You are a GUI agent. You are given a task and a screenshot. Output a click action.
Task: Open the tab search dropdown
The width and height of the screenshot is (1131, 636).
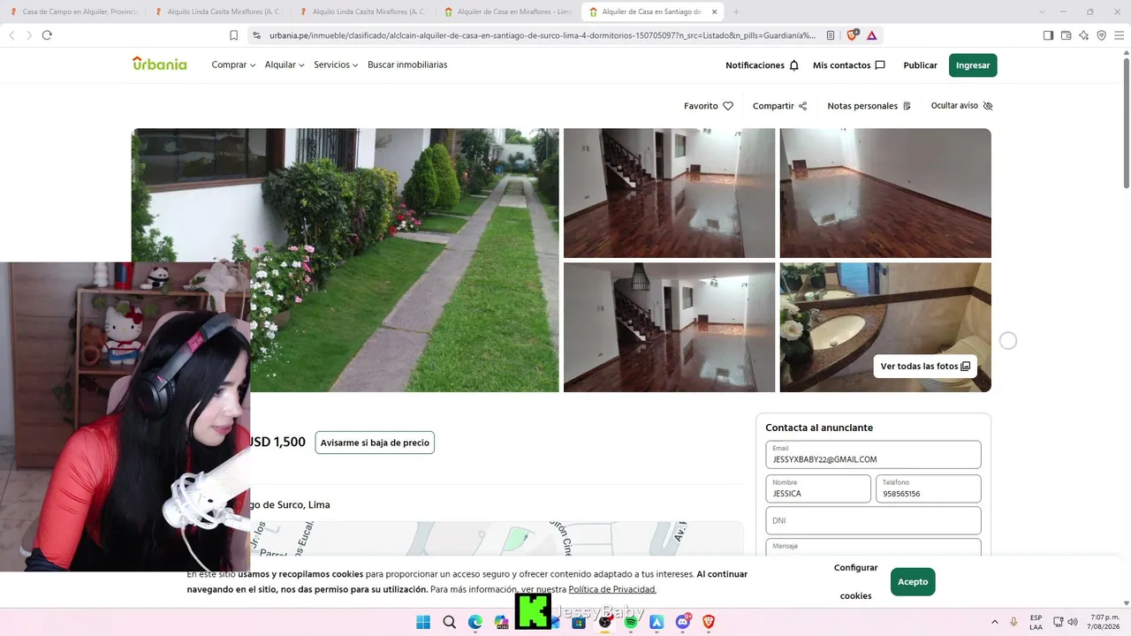(x=1042, y=11)
